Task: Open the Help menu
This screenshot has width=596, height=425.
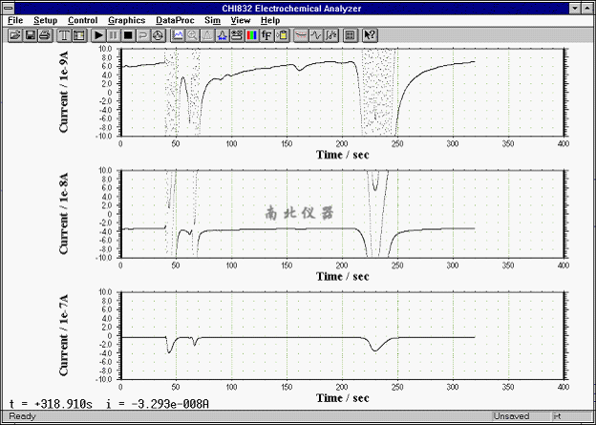Action: tap(270, 20)
